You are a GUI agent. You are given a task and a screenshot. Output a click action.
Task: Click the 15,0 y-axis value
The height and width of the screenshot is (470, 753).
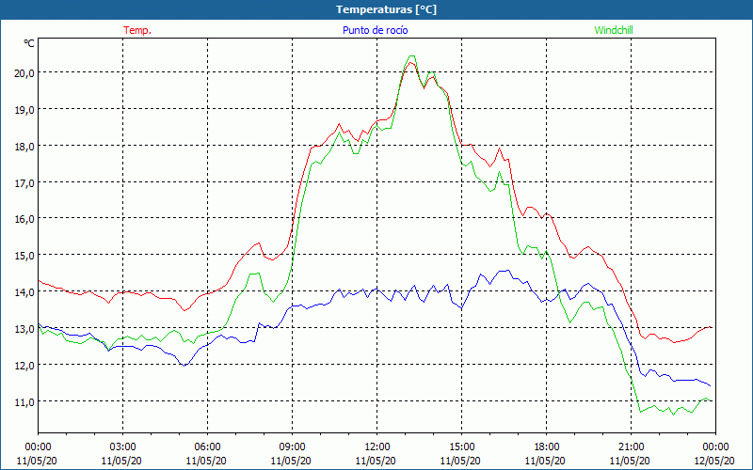click(x=24, y=255)
